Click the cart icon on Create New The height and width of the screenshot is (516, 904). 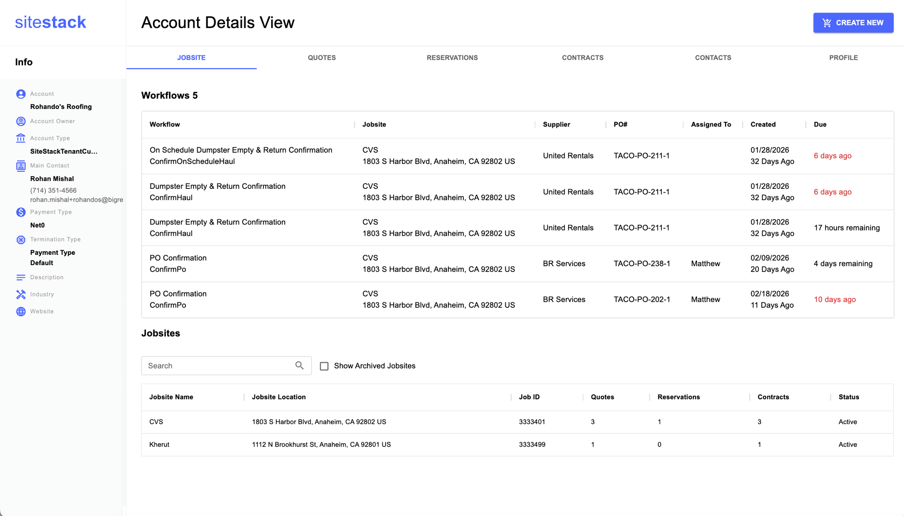[x=827, y=22]
